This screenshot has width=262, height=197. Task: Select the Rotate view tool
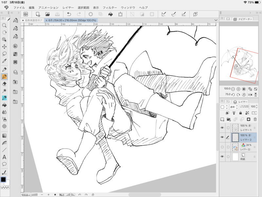4,33
